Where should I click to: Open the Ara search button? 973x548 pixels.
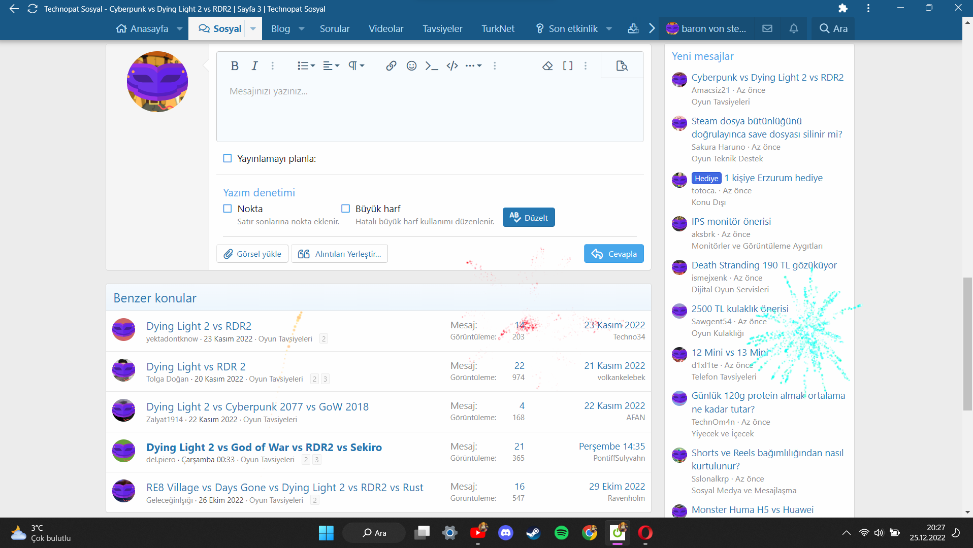[x=833, y=28]
